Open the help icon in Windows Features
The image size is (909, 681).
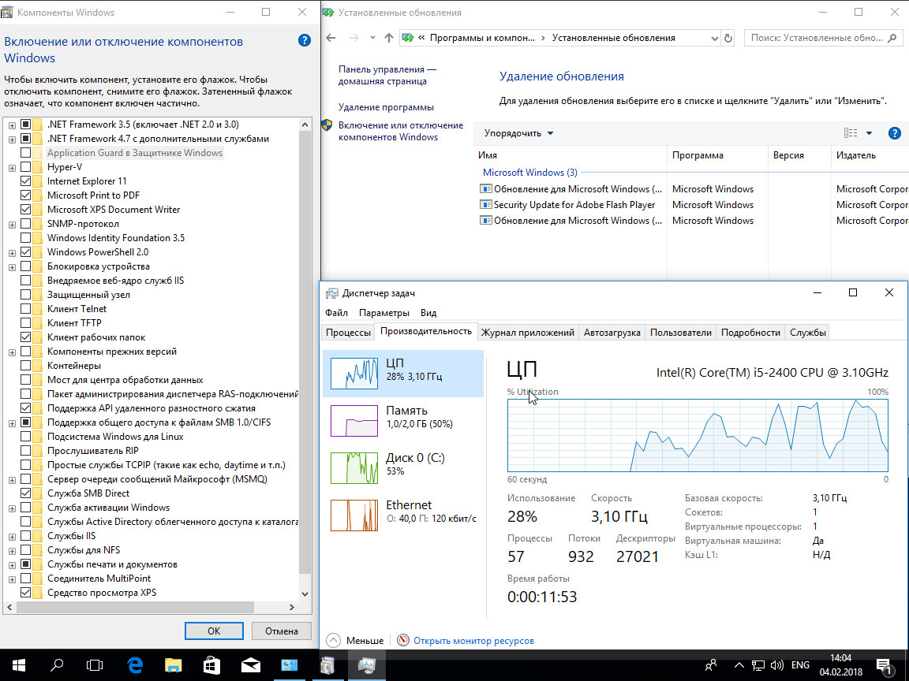point(305,40)
